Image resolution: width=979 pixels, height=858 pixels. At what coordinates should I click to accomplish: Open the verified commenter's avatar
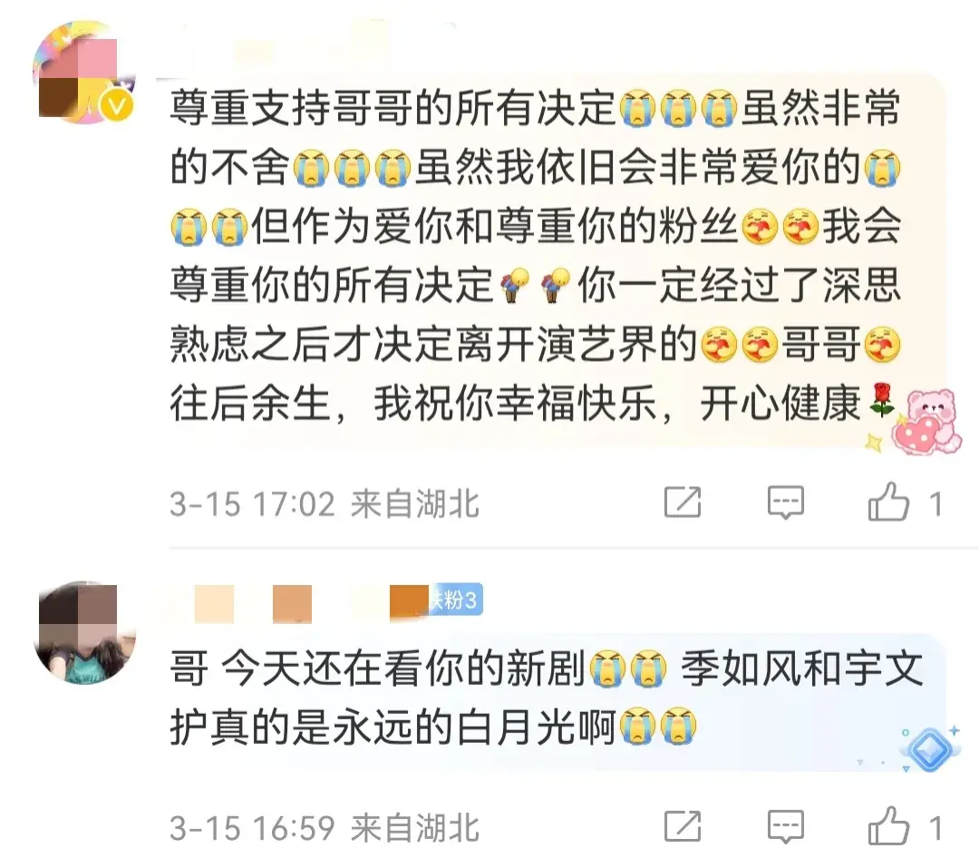[x=84, y=73]
